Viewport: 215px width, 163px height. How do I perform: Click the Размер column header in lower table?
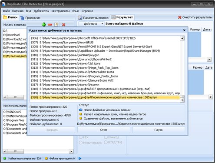197,67
